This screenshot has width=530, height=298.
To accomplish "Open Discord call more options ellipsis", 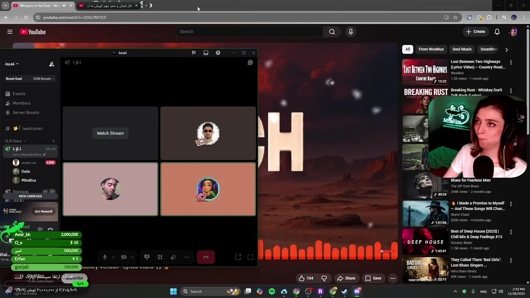I will [187, 257].
